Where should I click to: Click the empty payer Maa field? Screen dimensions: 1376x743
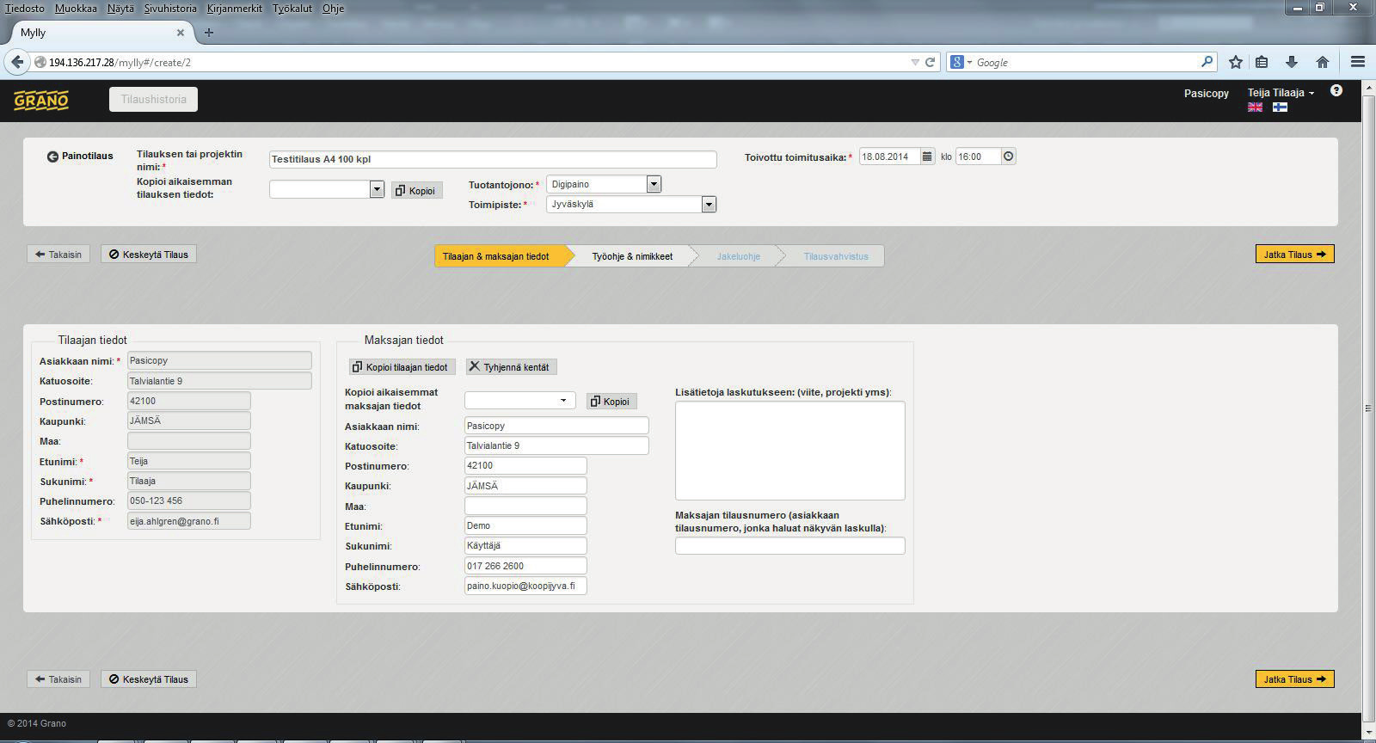click(x=525, y=507)
